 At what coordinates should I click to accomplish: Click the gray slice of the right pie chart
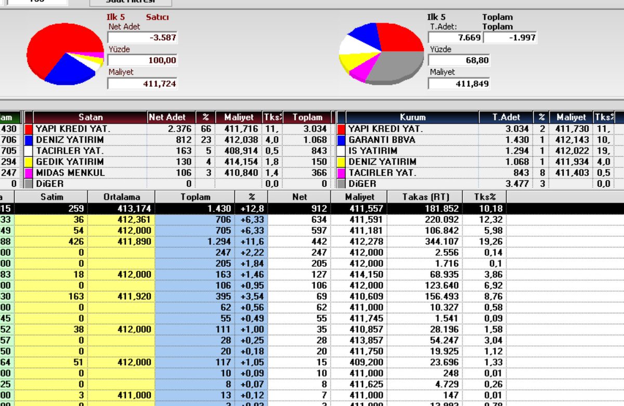398,65
